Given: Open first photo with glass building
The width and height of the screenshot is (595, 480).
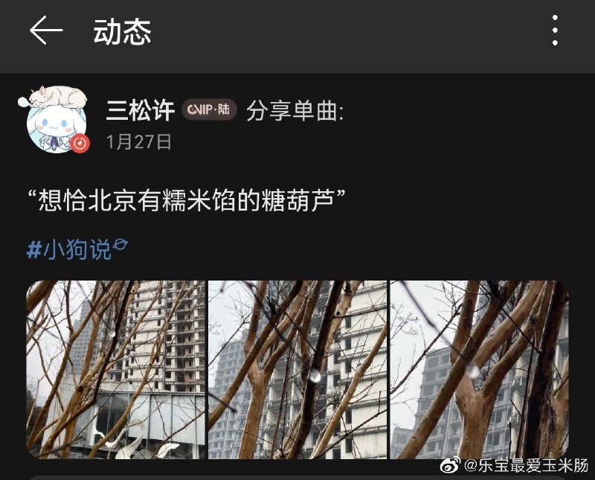Looking at the screenshot, I should click(116, 370).
